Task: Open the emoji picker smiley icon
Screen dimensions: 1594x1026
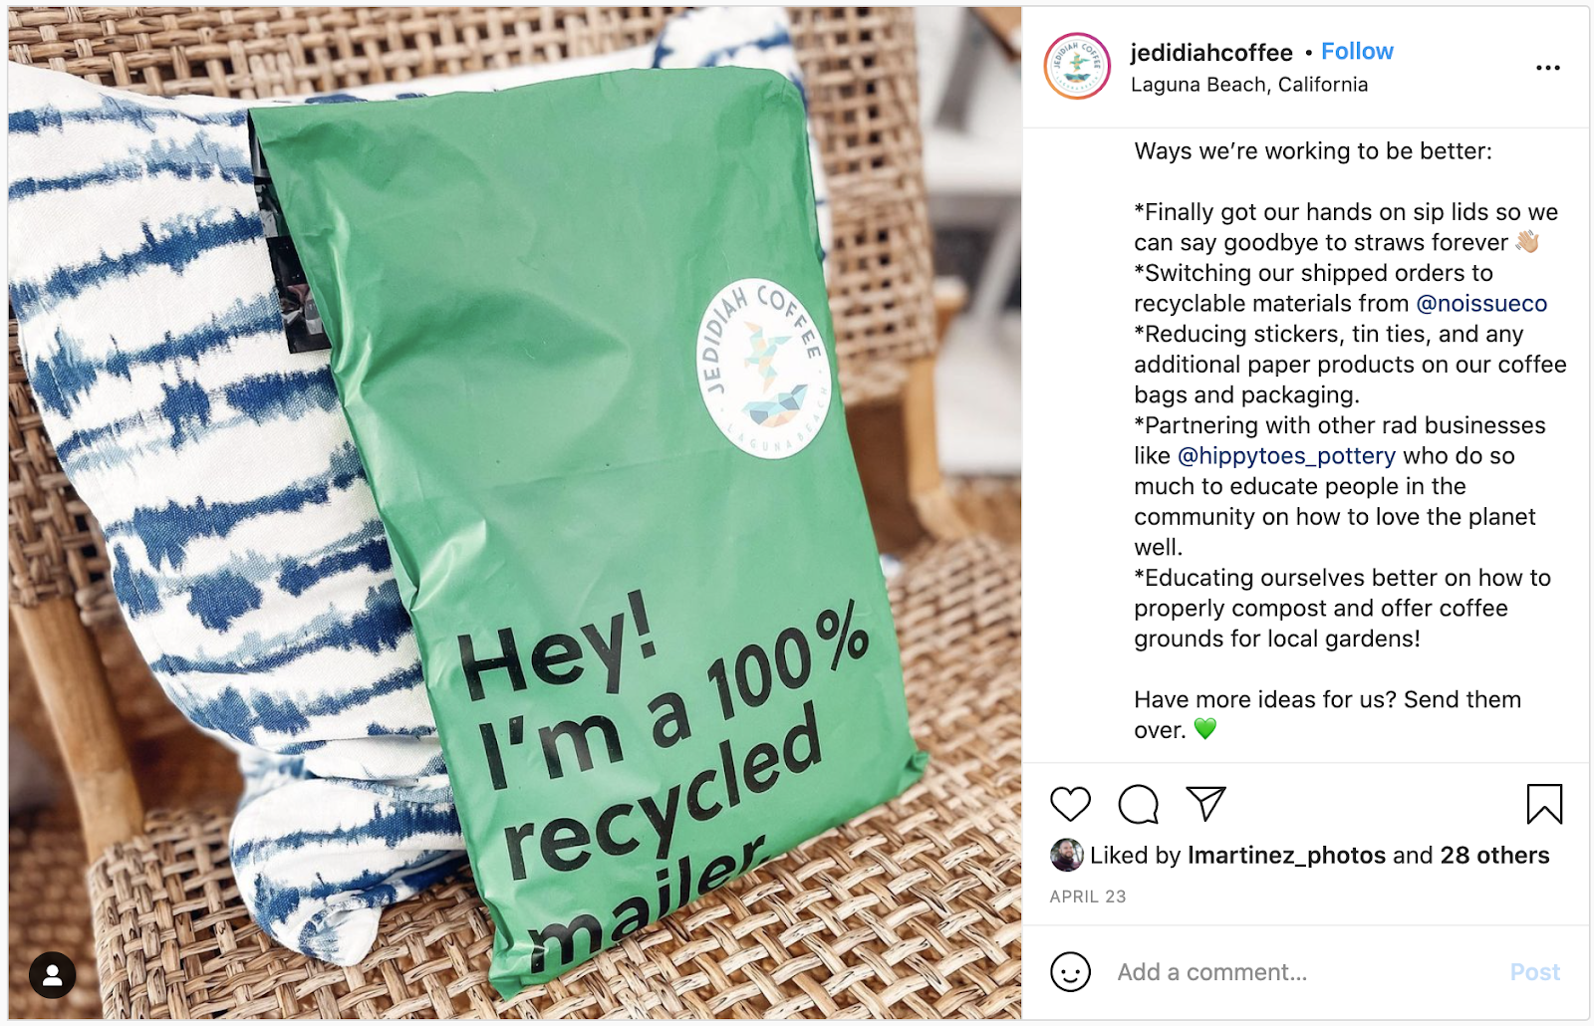Action: click(1071, 972)
